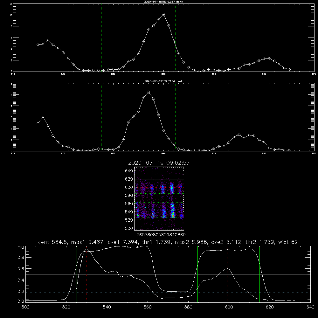Image resolution: width=318 pixels, height=318 pixels.
Task: Click the white 0.5 horizontal line in bottom plot
Action: [168, 274]
